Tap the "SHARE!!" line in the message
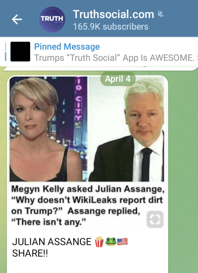The image size is (198, 273). click(x=30, y=253)
